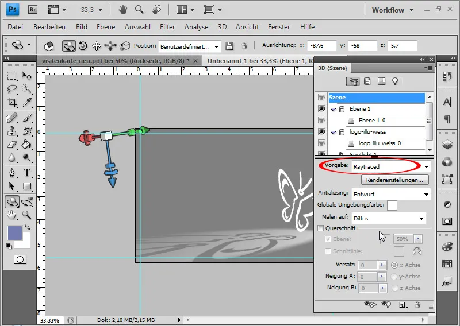Open the Datei menu
Screen dimensions: 460x326
coord(16,27)
